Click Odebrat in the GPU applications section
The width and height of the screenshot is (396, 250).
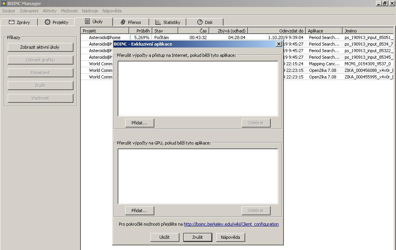click(256, 210)
